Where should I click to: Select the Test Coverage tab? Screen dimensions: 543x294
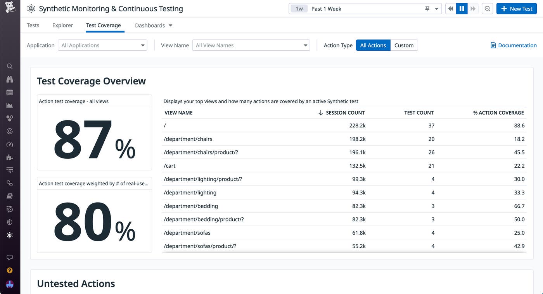pyautogui.click(x=103, y=25)
